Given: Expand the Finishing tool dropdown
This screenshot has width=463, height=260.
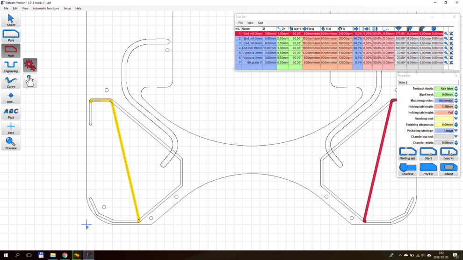Looking at the screenshot, I should (456, 119).
